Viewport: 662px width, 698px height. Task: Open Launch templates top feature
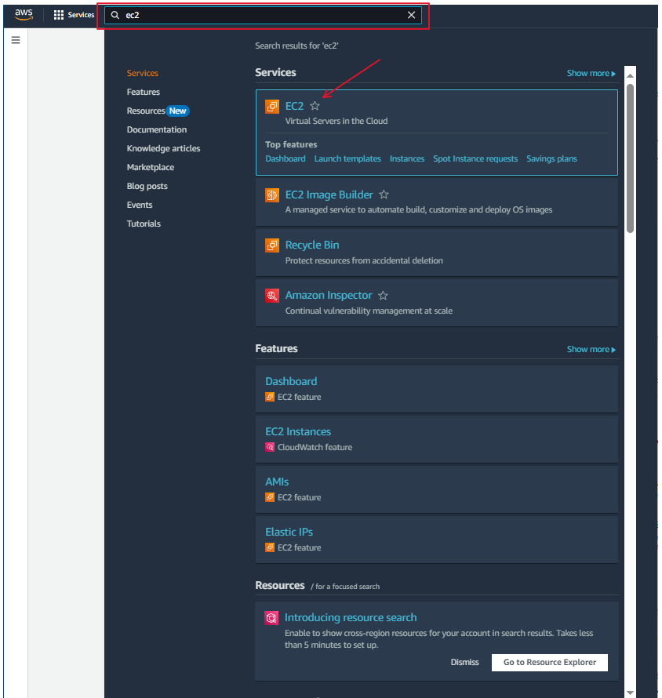(347, 159)
